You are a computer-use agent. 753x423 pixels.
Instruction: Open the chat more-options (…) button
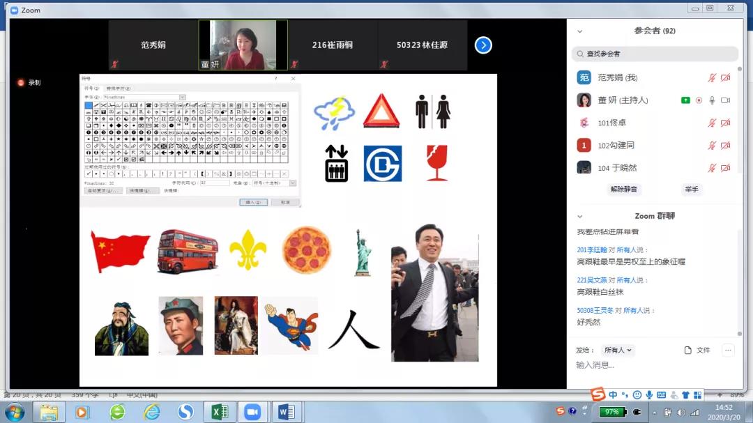pos(729,350)
